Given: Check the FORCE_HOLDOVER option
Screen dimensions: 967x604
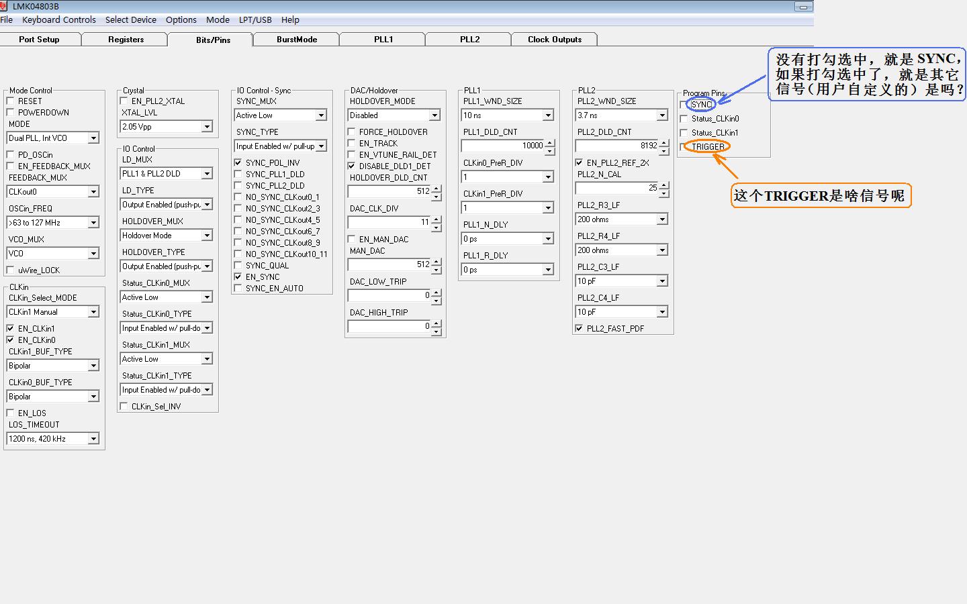Looking at the screenshot, I should click(x=352, y=132).
